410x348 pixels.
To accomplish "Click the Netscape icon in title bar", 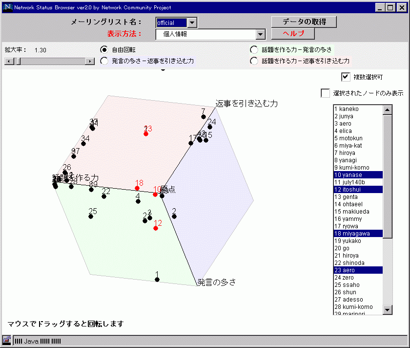I will [x=7, y=7].
